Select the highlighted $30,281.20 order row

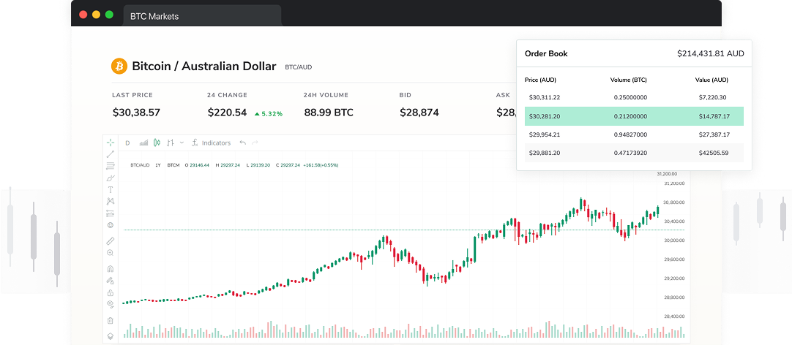pyautogui.click(x=634, y=116)
